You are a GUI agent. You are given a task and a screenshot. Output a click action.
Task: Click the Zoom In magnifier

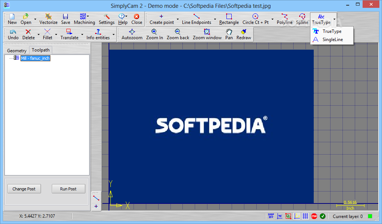[154, 34]
